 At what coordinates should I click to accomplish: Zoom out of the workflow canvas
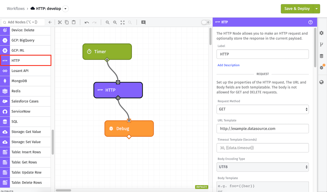point(108,22)
